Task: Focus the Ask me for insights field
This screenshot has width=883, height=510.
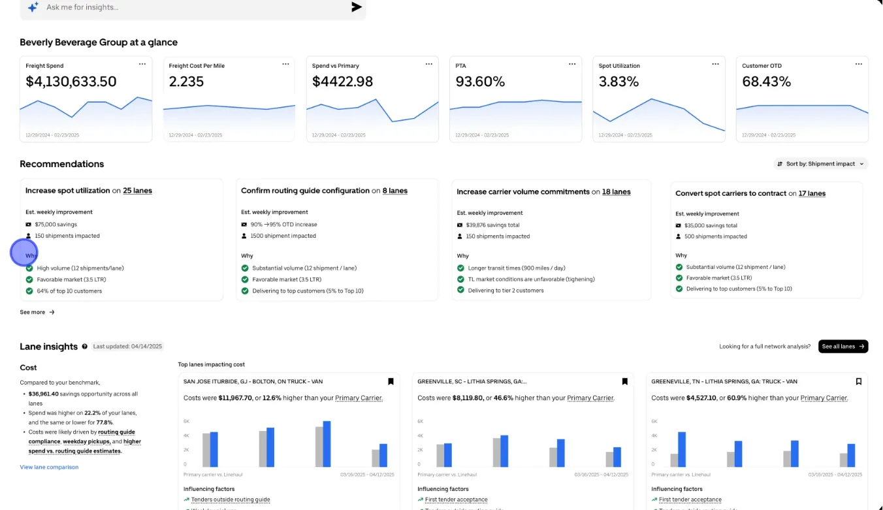Action: click(x=193, y=7)
